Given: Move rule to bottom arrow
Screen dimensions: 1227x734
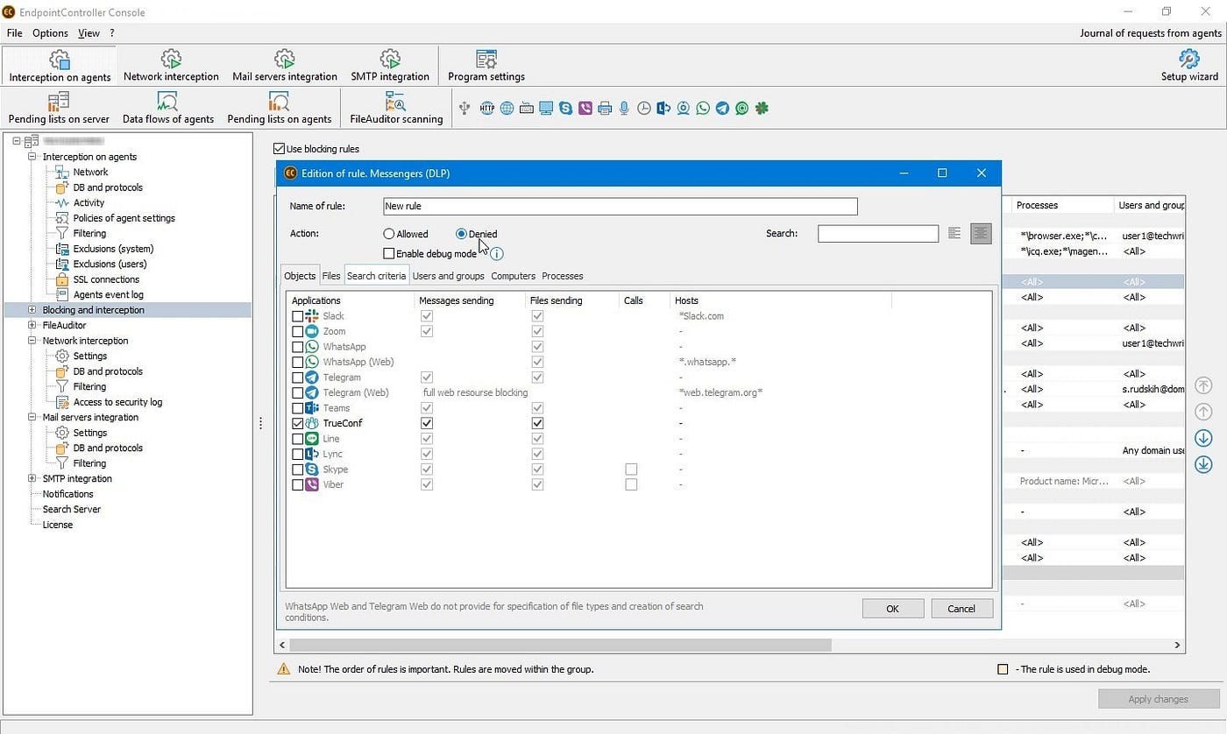Looking at the screenshot, I should [1203, 464].
